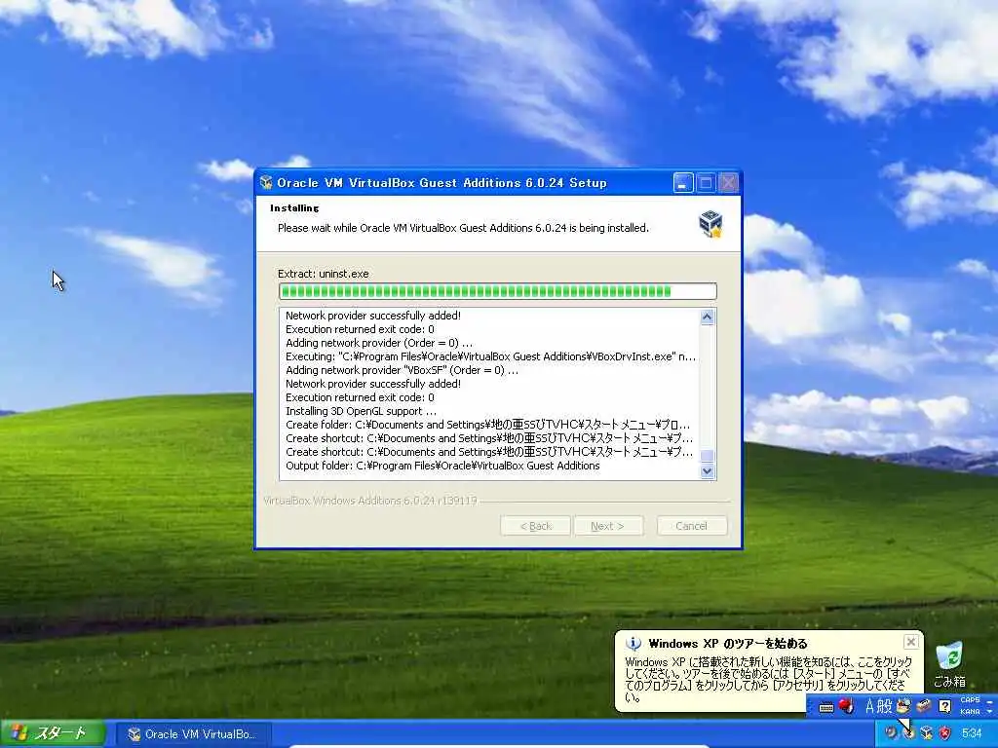Open the ごみ箱 recycle bin icon
The height and width of the screenshot is (748, 998).
pyautogui.click(x=949, y=664)
